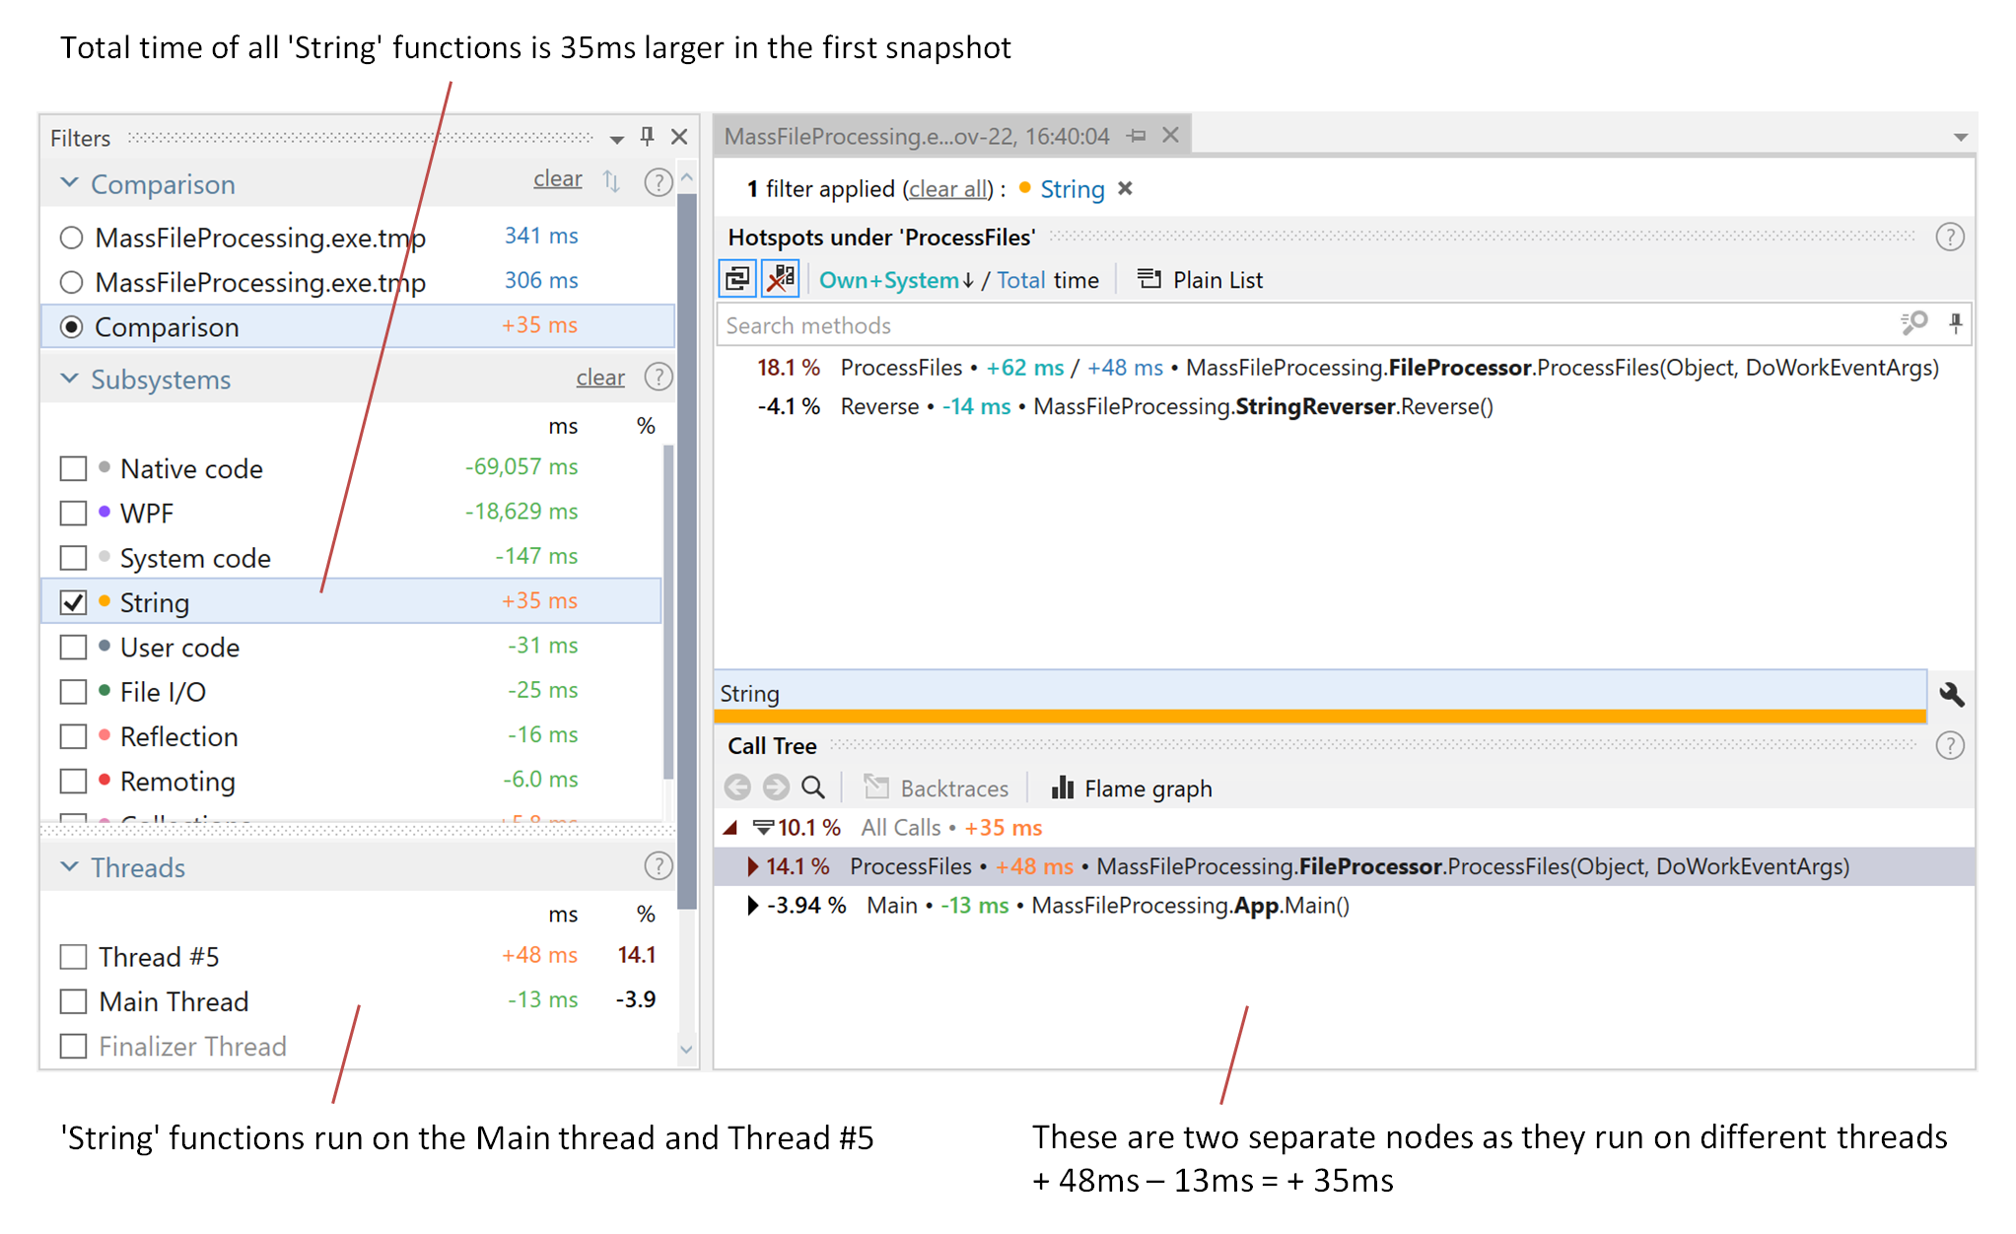Enable the Thread #5 filter checkbox

[x=73, y=956]
